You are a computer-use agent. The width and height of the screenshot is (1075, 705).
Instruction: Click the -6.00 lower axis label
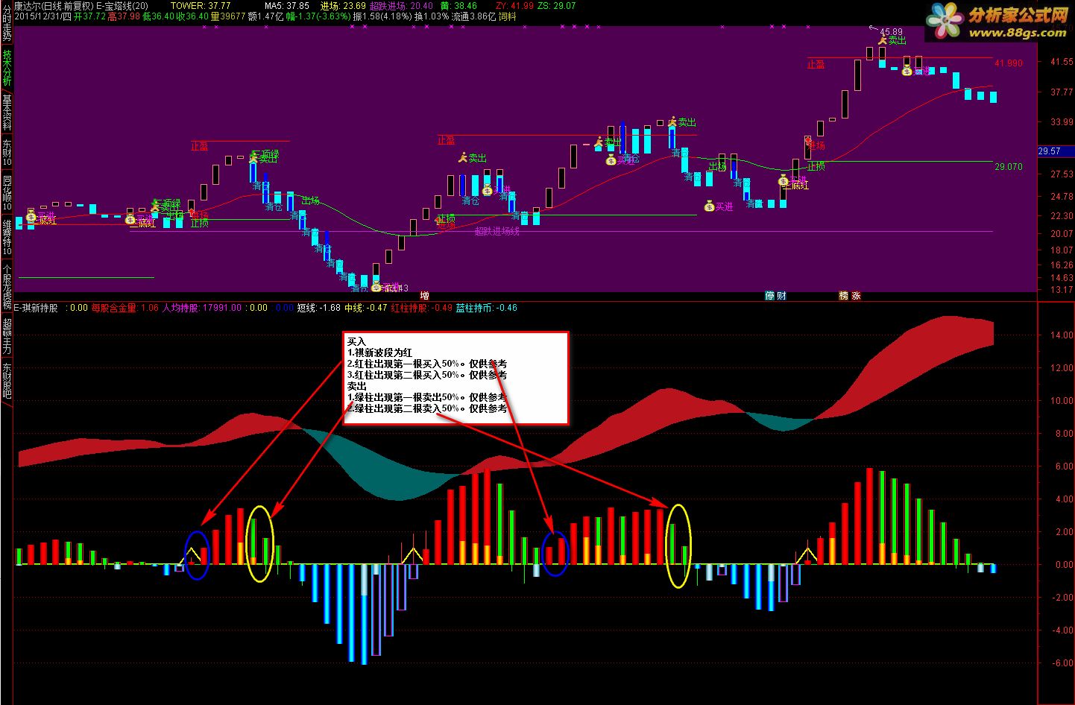(x=1061, y=663)
